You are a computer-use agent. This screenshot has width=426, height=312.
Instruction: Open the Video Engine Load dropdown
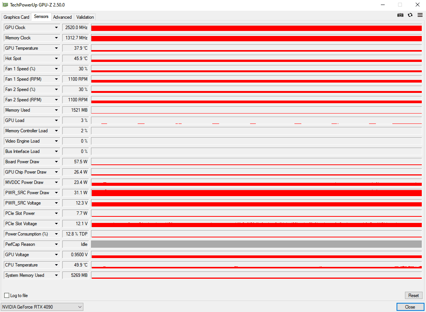[56, 141]
